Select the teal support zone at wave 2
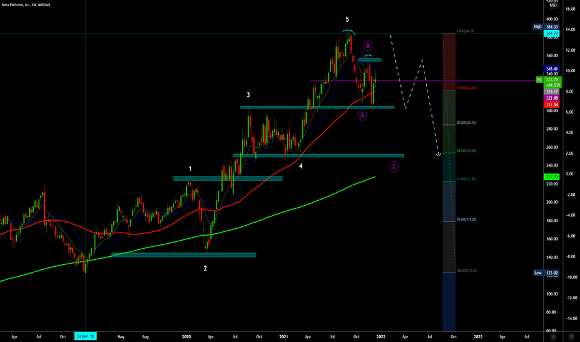This screenshot has width=580, height=342. coord(184,255)
